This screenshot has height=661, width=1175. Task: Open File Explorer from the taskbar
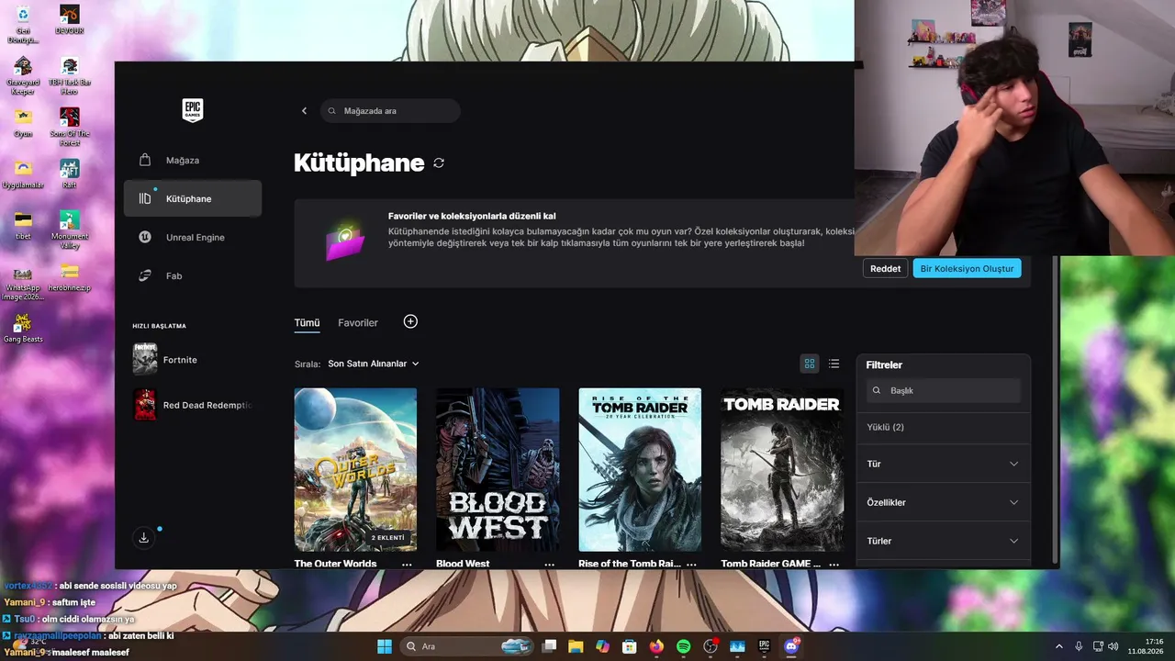point(576,646)
